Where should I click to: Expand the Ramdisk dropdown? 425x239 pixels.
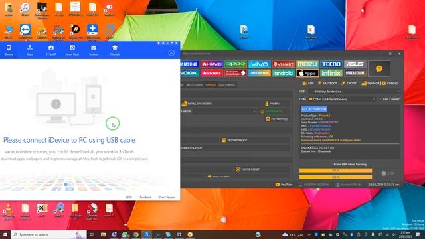[224, 112]
